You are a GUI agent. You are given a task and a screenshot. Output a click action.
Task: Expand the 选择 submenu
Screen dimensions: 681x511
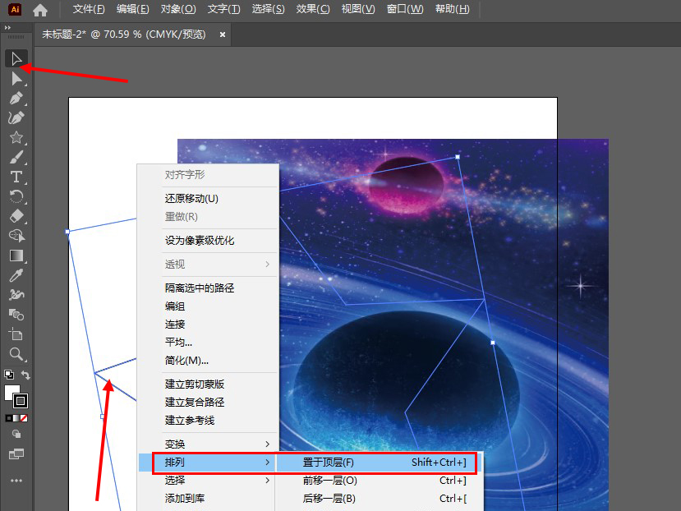click(x=174, y=481)
